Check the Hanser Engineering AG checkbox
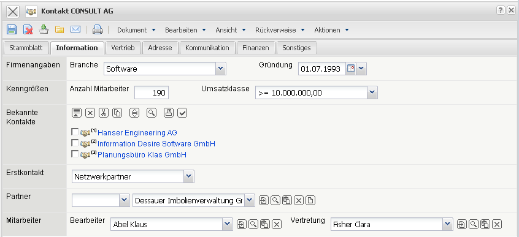This screenshot has height=237, width=519. pyautogui.click(x=75, y=132)
